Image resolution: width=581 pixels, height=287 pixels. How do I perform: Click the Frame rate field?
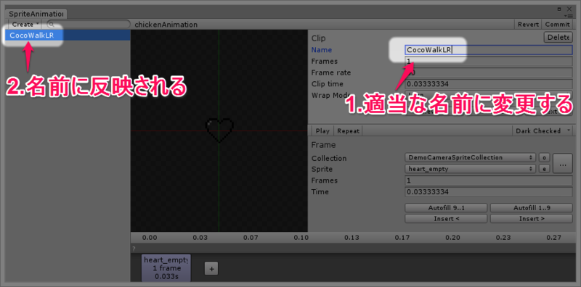point(489,72)
